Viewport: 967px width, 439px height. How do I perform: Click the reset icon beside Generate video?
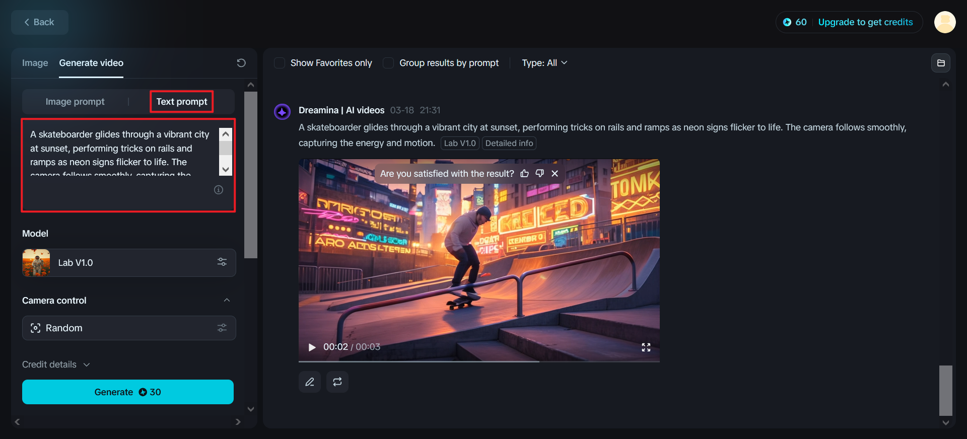pyautogui.click(x=241, y=63)
